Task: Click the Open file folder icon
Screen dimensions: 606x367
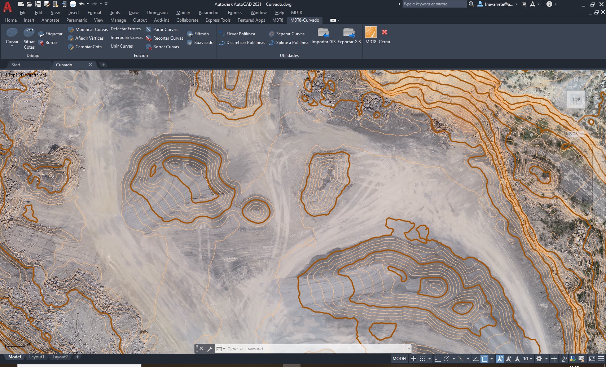Action: (x=29, y=4)
